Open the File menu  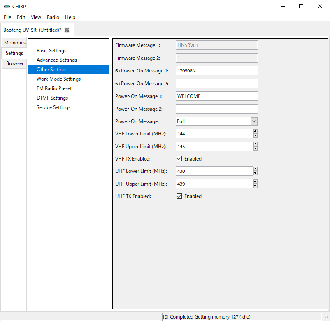click(7, 17)
